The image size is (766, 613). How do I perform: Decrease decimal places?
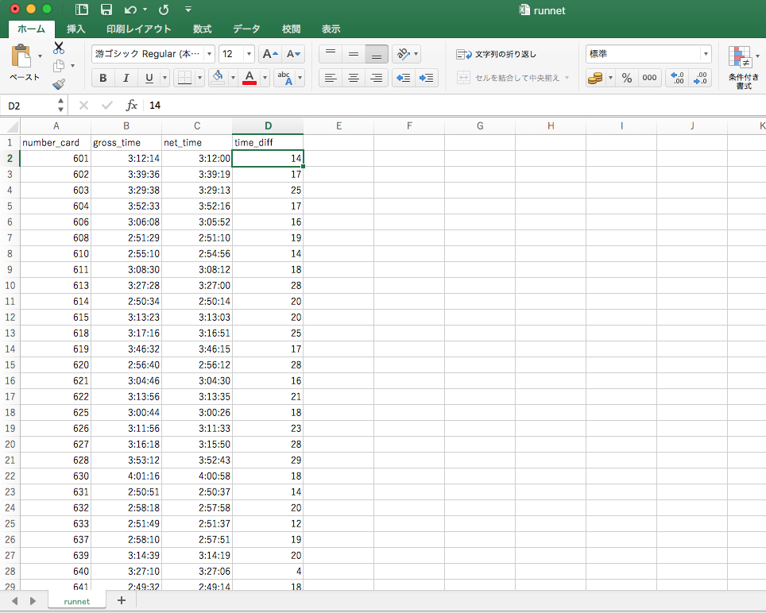[700, 78]
